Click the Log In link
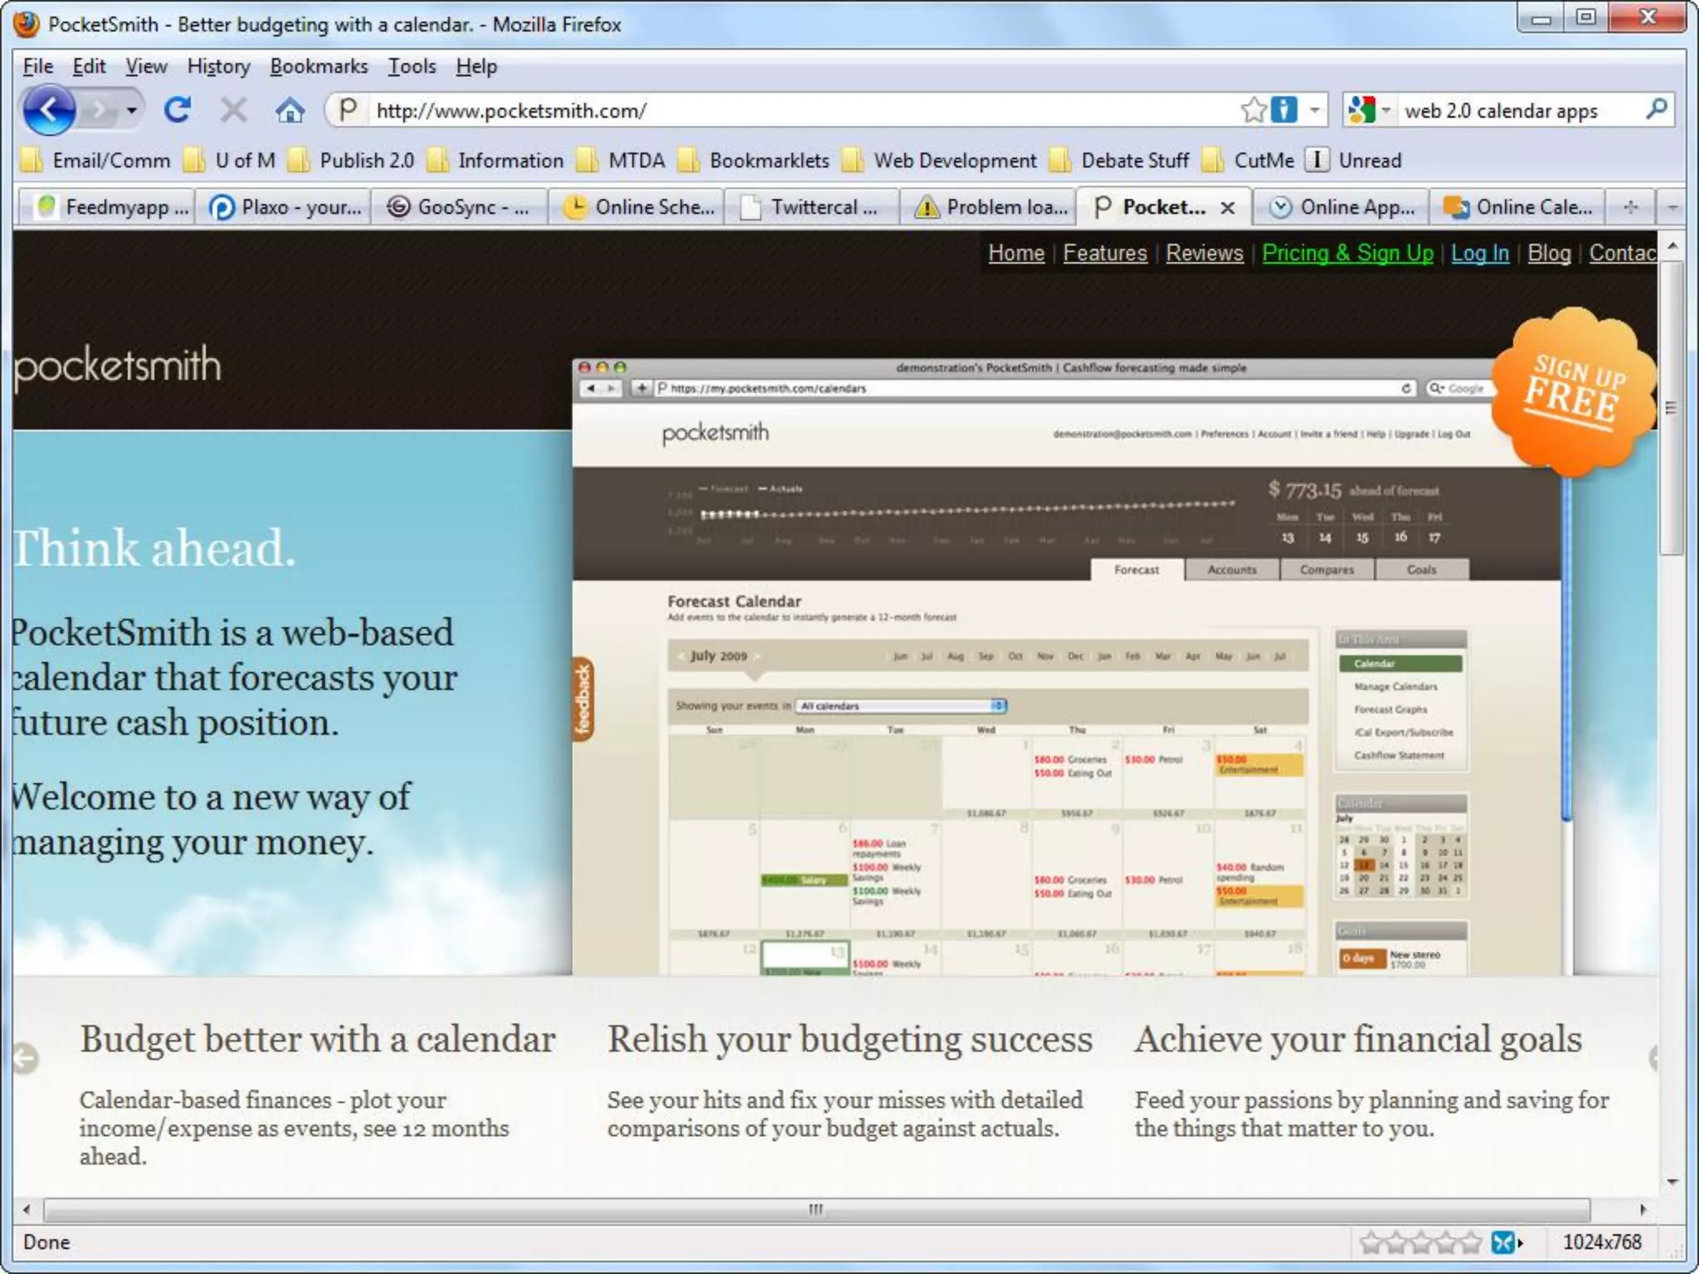1699x1274 pixels. click(1479, 253)
